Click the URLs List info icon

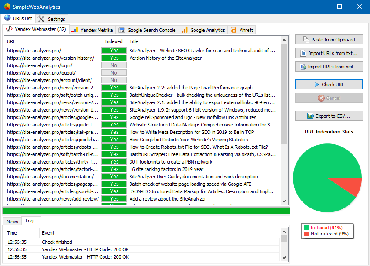pyautogui.click(x=7, y=18)
